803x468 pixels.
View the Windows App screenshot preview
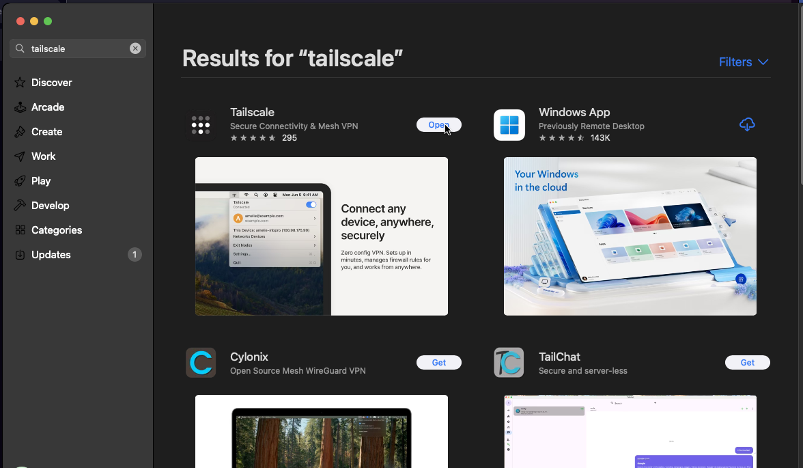coord(630,236)
